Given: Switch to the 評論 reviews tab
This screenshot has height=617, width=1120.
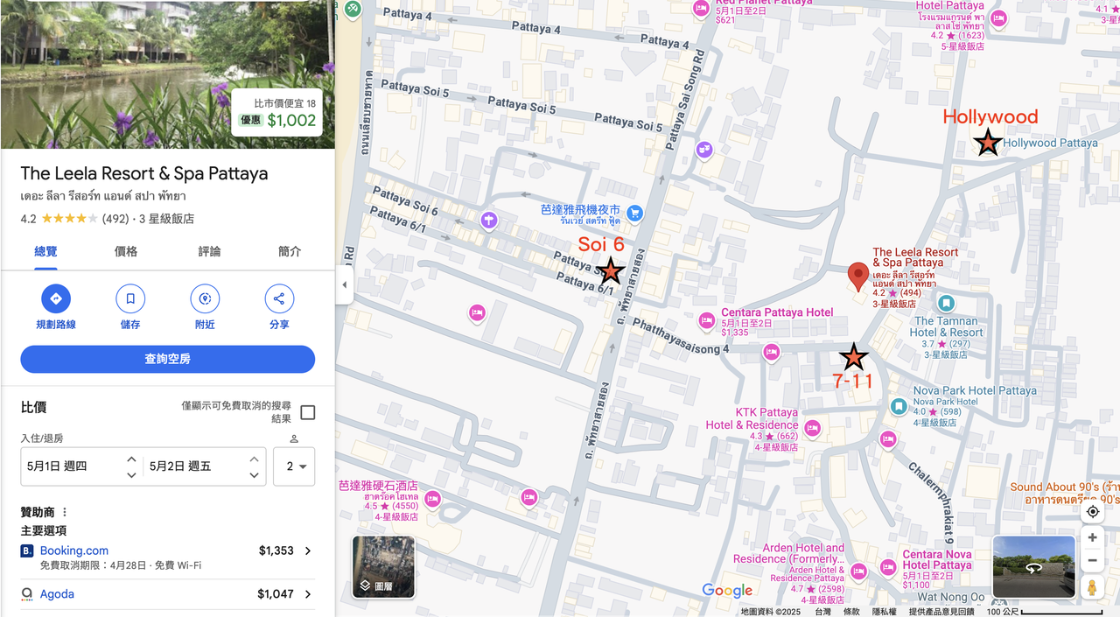Looking at the screenshot, I should [x=209, y=252].
